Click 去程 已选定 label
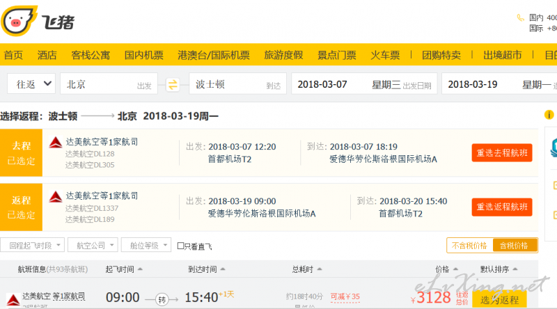Screen dimensions: 557x309 pyautogui.click(x=22, y=152)
